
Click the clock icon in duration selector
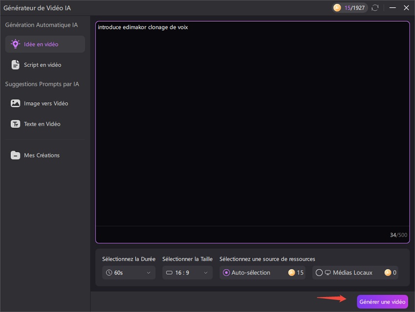click(109, 273)
